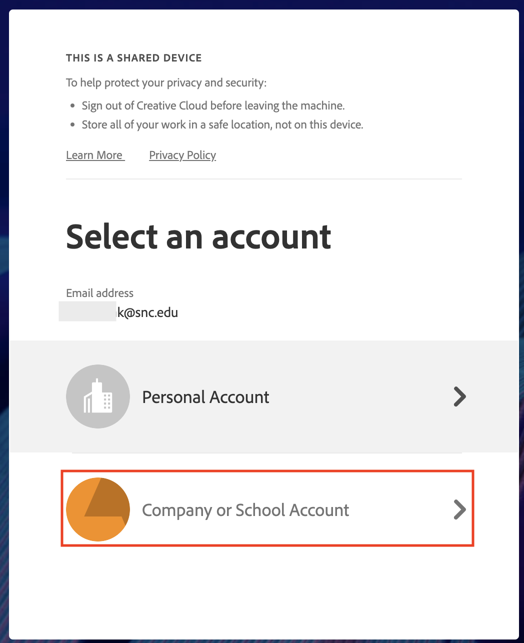Click the bullet dot before "Store all"
The image size is (524, 643).
[72, 125]
